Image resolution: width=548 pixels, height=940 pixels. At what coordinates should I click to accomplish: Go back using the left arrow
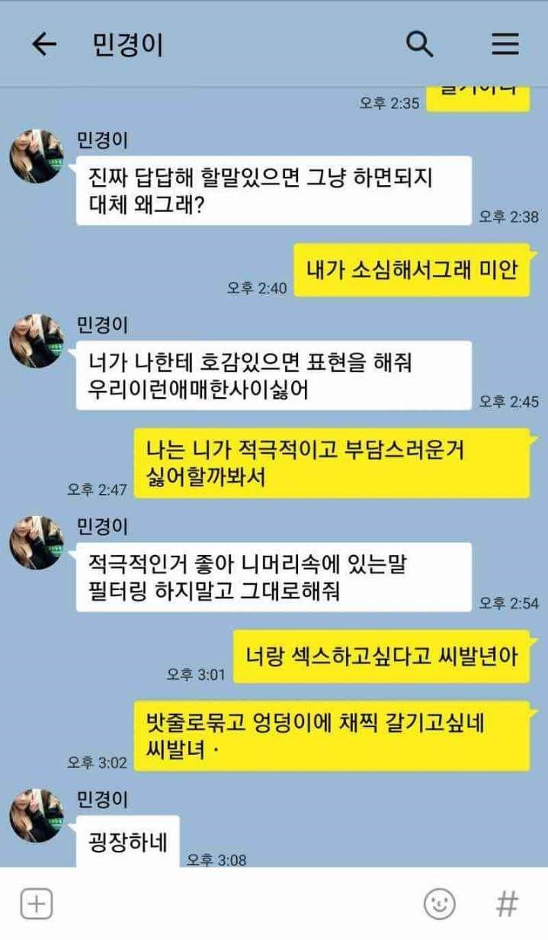pos(44,44)
